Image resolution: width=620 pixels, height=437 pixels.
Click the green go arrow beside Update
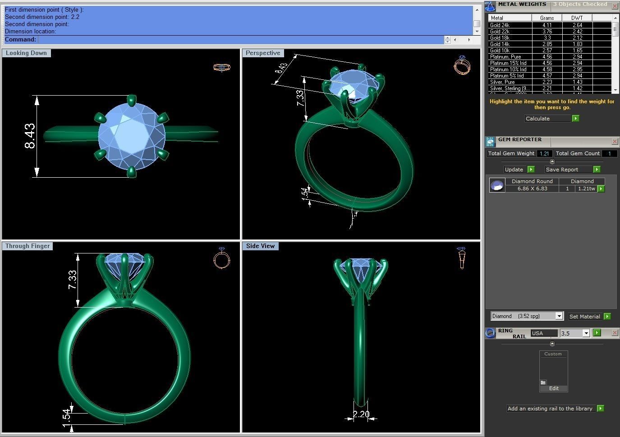(x=531, y=170)
